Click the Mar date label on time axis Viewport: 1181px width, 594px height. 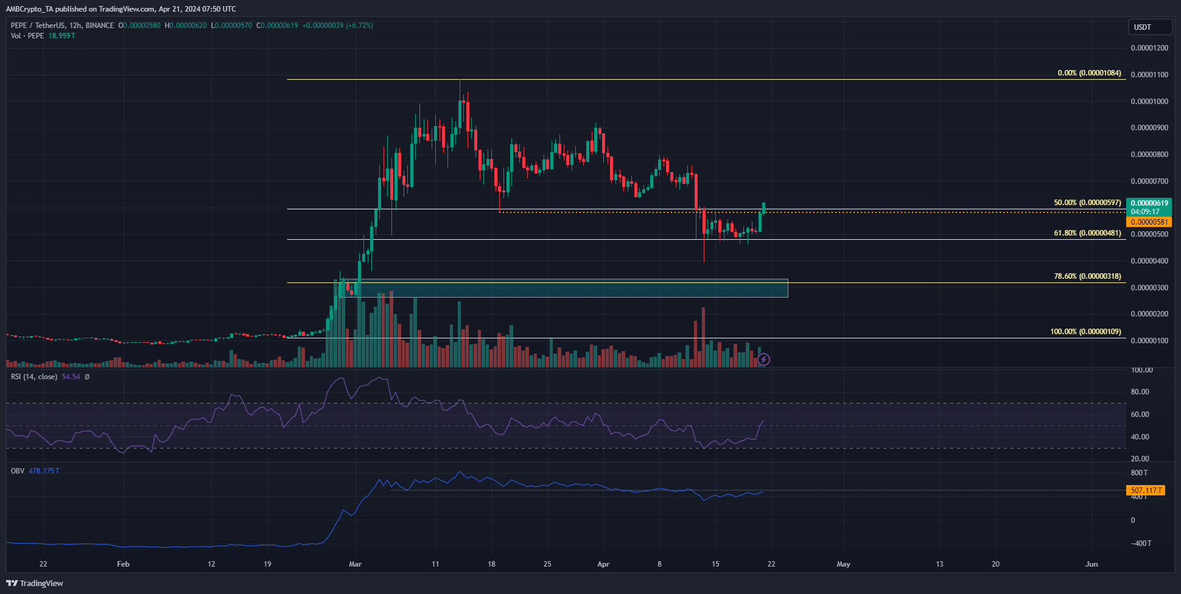(x=356, y=564)
